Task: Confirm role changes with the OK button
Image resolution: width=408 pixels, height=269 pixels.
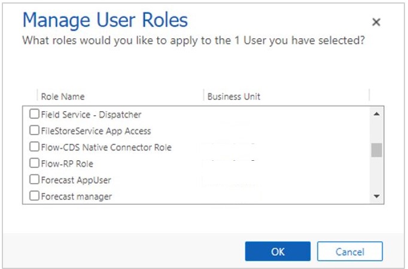Action: point(278,252)
